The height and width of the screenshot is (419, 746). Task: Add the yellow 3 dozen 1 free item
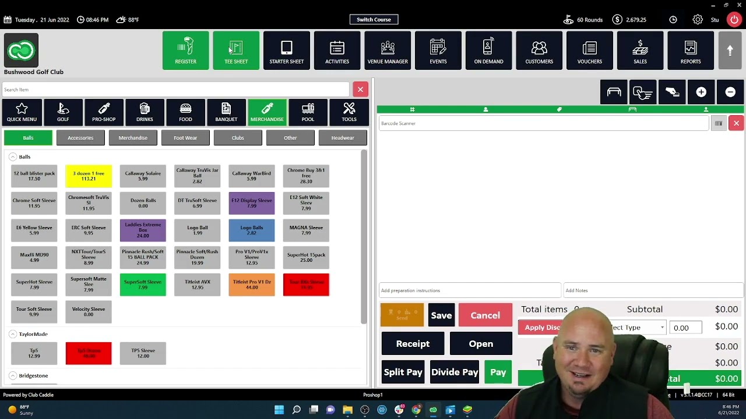(89, 176)
